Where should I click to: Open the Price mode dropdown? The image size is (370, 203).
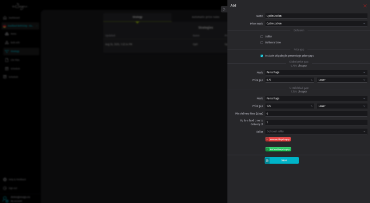click(316, 23)
